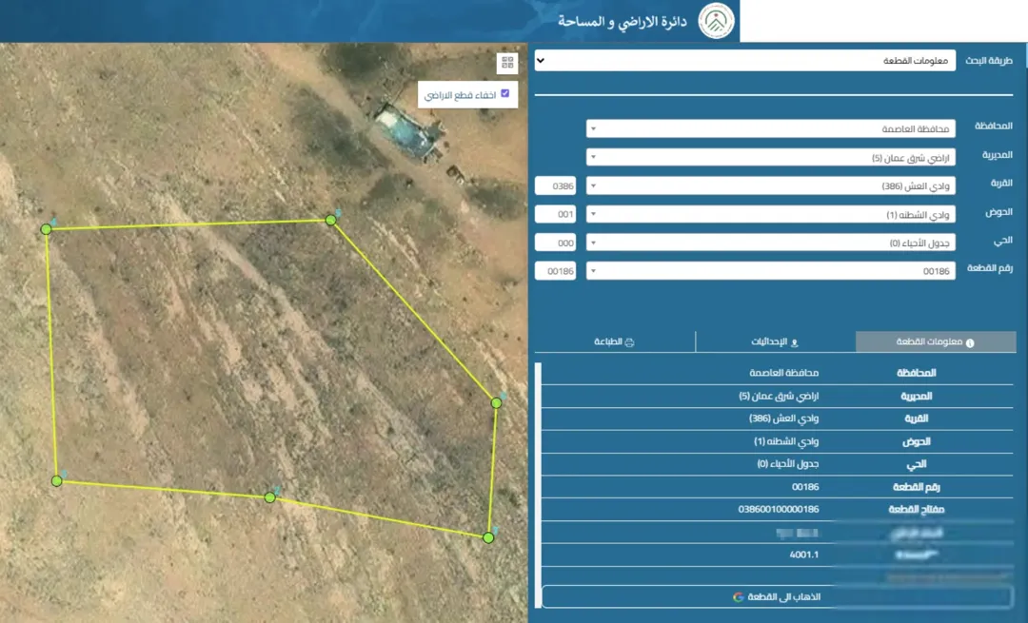Select the top-left green parcel vertex
Viewport: 1028px width, 623px height.
coord(46,229)
